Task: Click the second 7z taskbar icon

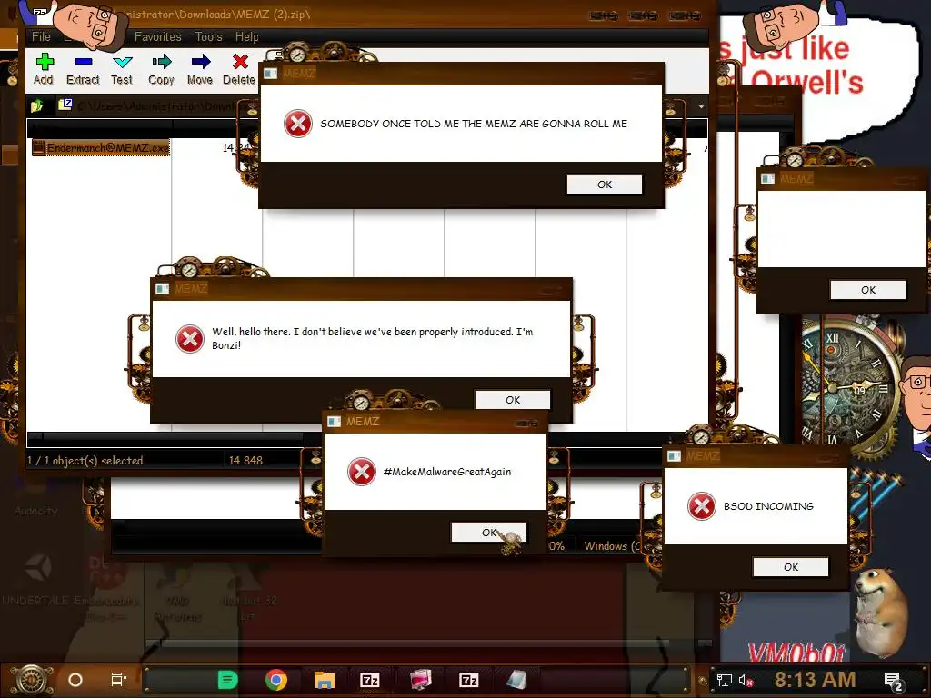Action: pyautogui.click(x=468, y=680)
